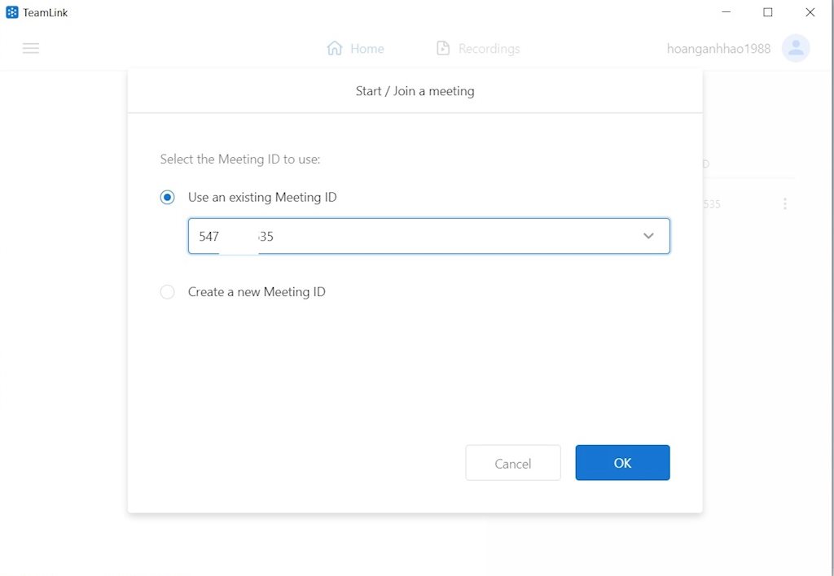Click the Recordings file-play icon
Screen dimensions: 834x576
pos(443,48)
